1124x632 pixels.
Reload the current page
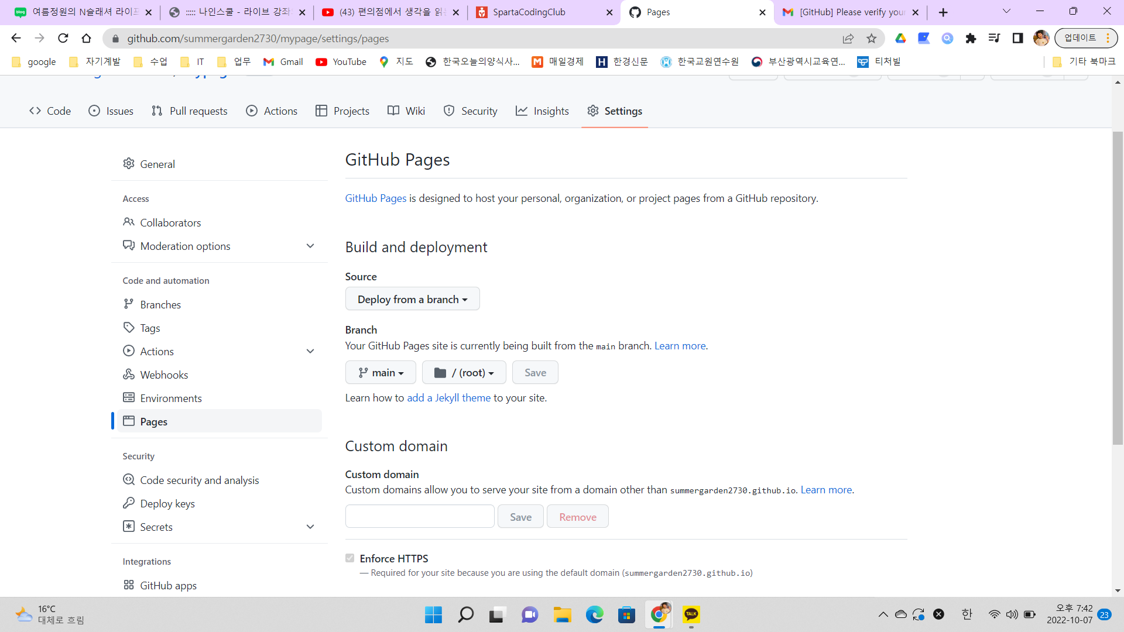63,38
